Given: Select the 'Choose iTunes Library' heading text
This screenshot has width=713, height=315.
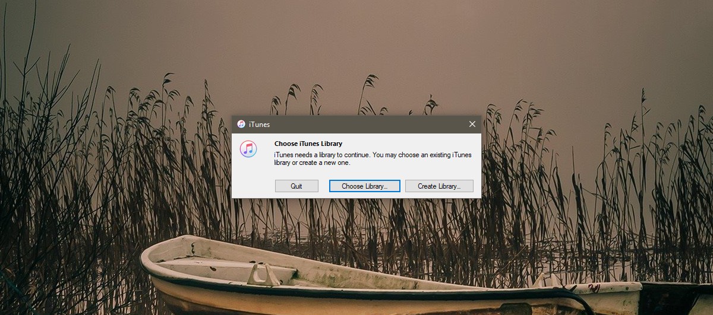Looking at the screenshot, I should tap(308, 144).
